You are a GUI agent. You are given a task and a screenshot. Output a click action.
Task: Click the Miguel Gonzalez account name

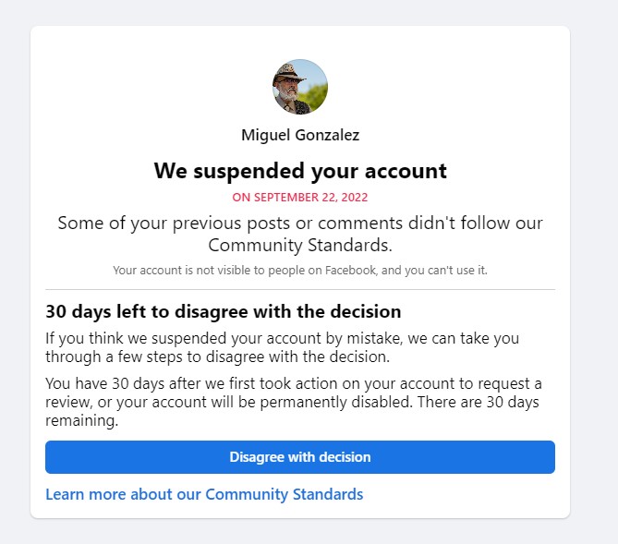point(300,135)
